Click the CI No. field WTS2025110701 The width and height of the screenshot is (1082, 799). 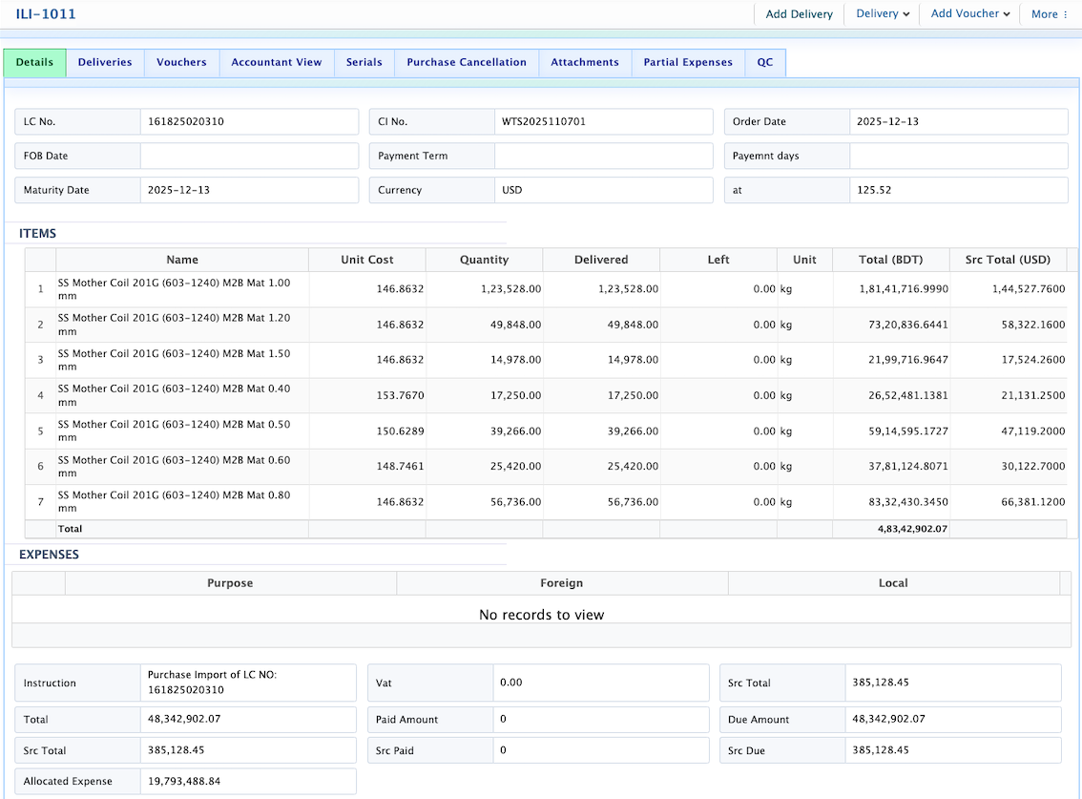click(604, 121)
